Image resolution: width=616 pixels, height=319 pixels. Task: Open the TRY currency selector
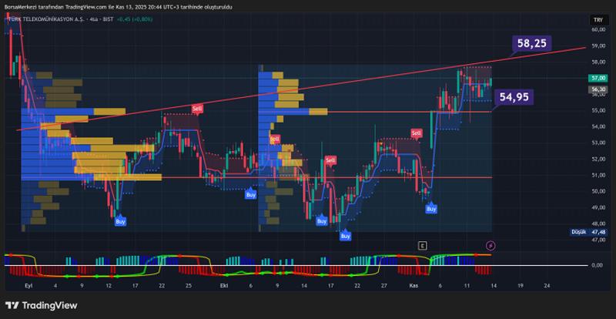[x=597, y=19]
